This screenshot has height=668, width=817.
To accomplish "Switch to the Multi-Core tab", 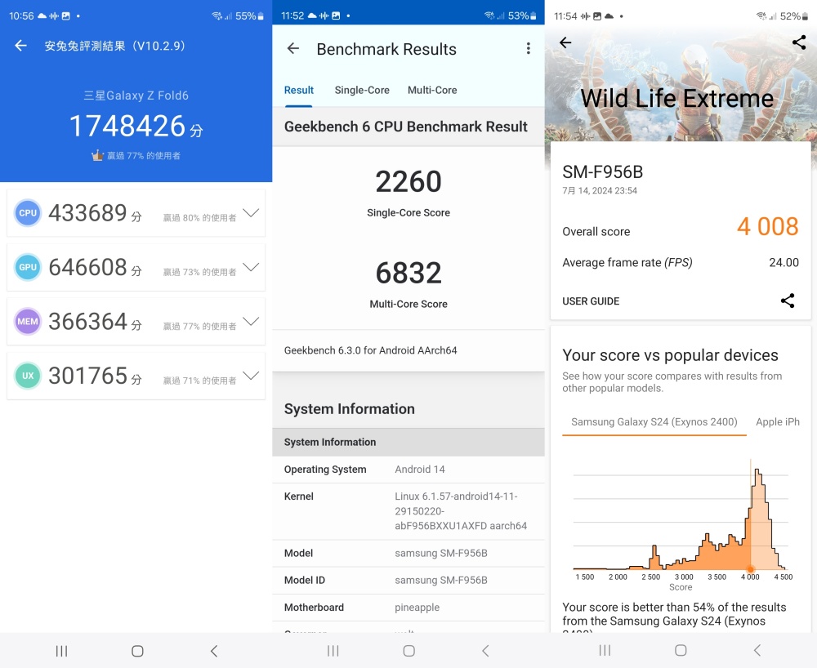I will pyautogui.click(x=432, y=90).
